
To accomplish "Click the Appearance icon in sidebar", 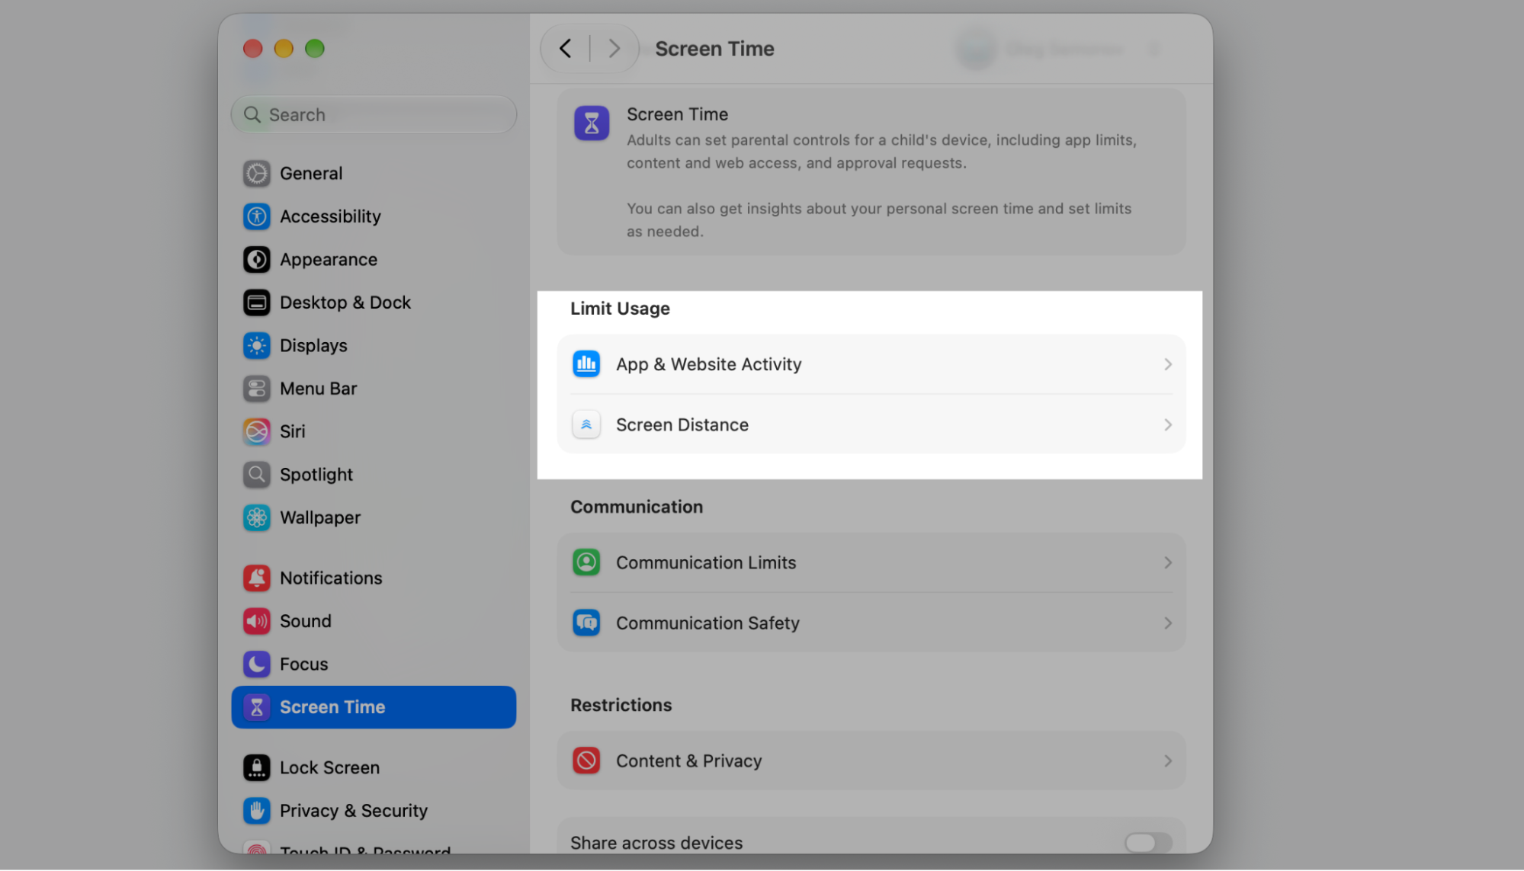I will [x=256, y=260].
